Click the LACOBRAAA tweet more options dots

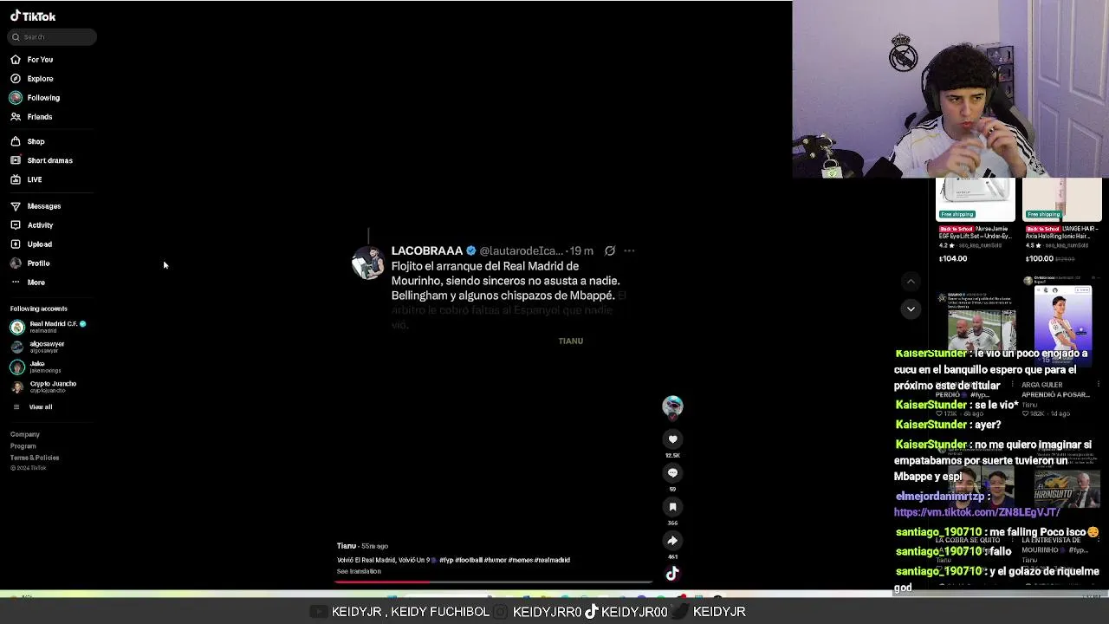coord(629,251)
